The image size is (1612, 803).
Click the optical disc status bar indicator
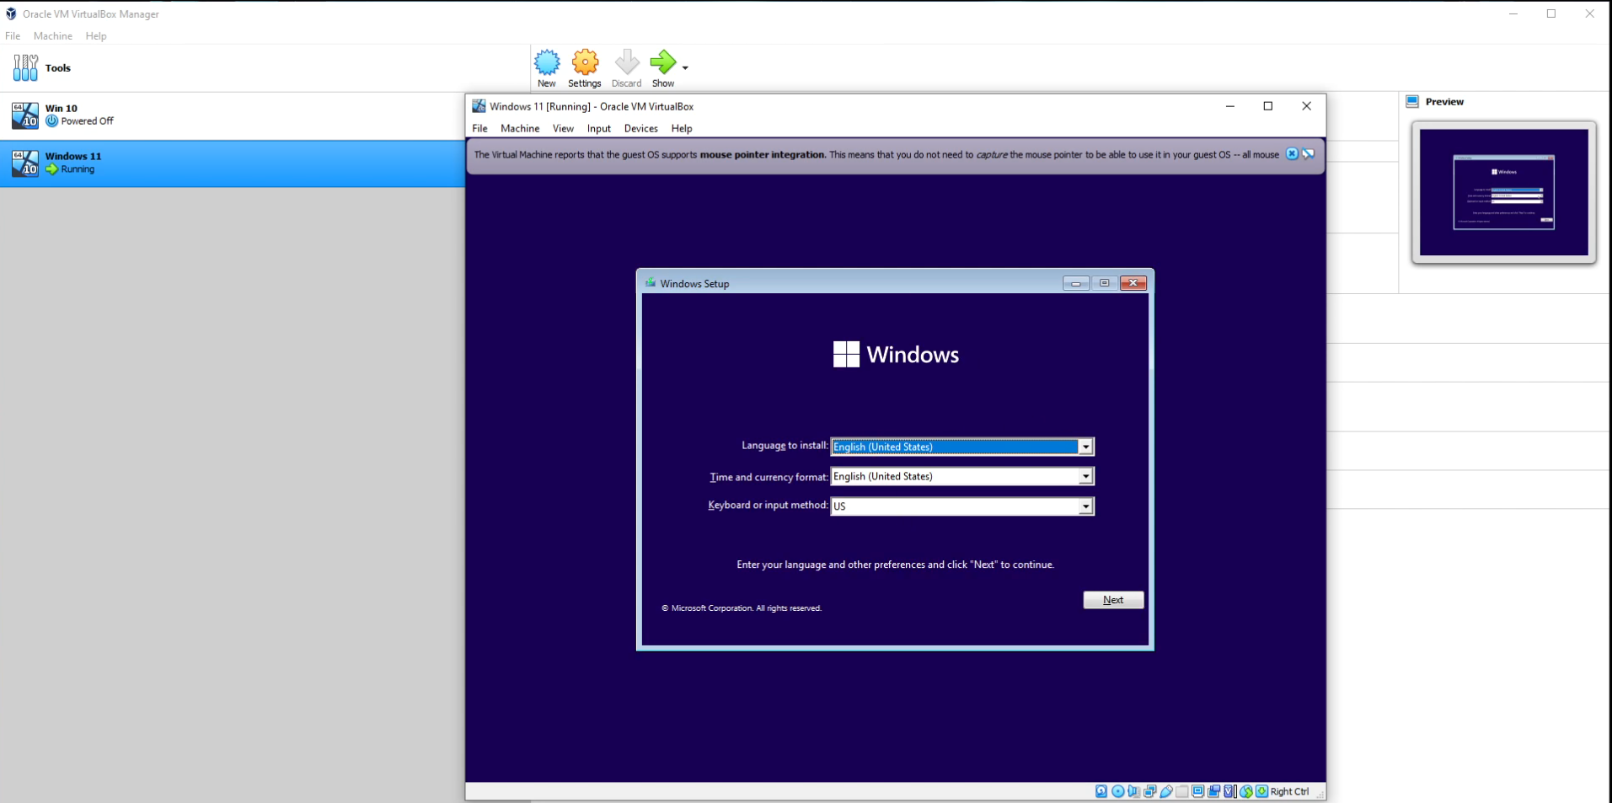pyautogui.click(x=1117, y=791)
